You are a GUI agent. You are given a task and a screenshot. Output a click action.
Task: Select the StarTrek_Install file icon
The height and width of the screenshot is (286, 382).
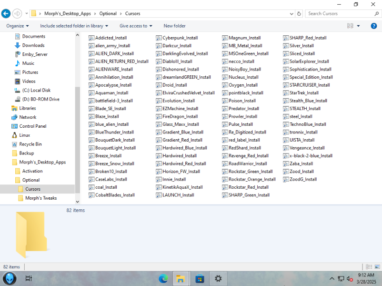point(286,93)
